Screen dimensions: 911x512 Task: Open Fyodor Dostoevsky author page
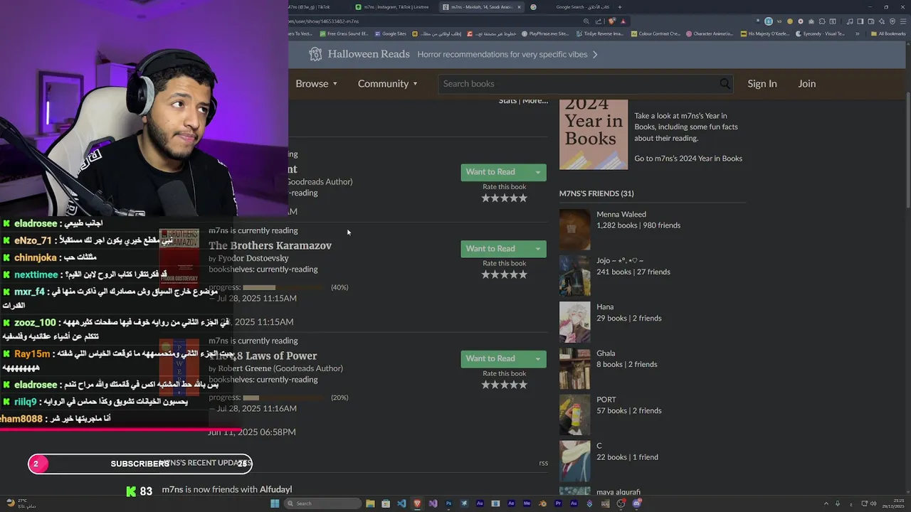[x=253, y=258]
